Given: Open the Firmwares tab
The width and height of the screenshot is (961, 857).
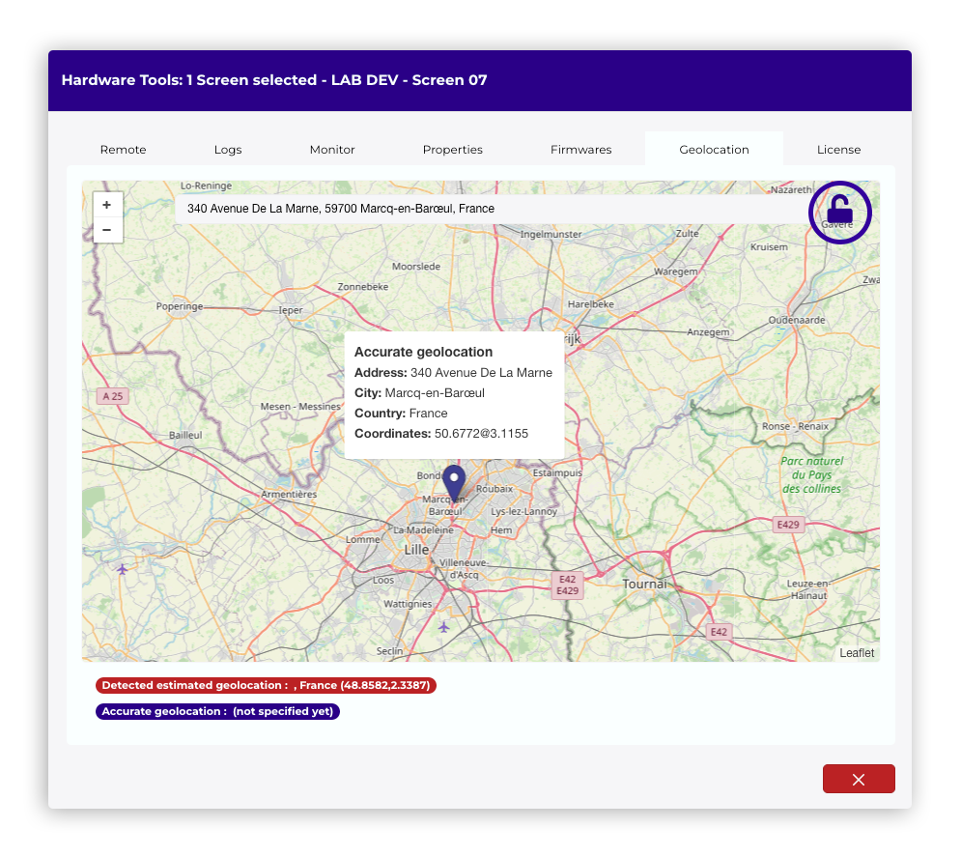Looking at the screenshot, I should [x=581, y=150].
